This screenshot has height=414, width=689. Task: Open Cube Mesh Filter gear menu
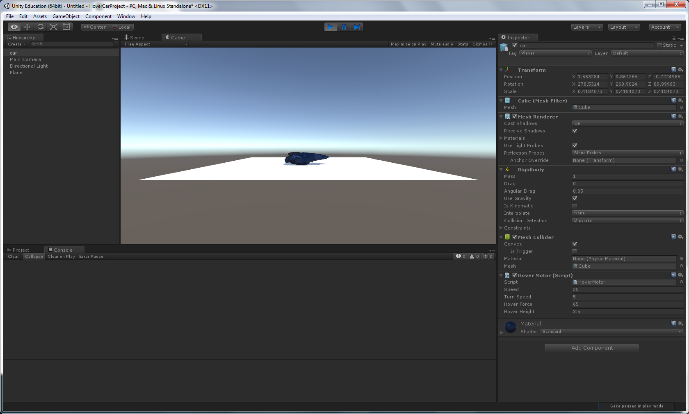coord(680,100)
